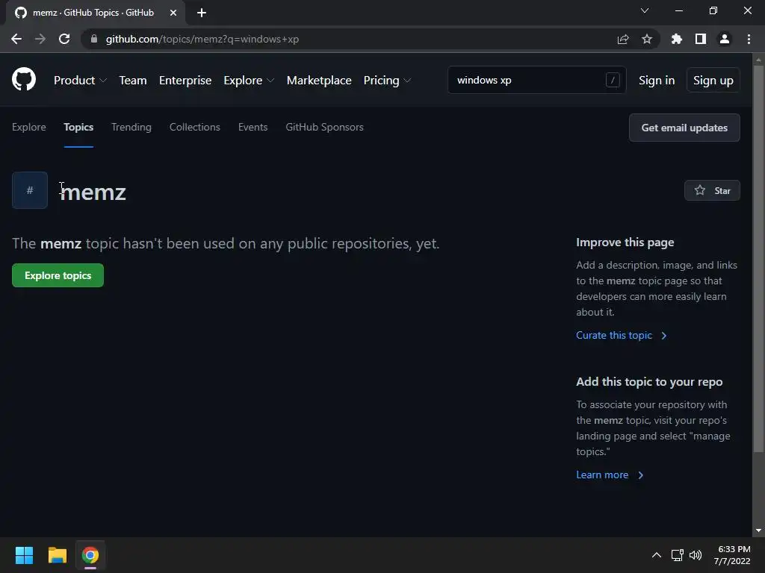Expand the Explore dropdown in header
This screenshot has height=573, width=765.
[x=249, y=81]
